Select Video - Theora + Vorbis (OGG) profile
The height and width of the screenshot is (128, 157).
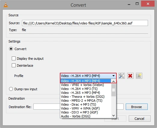click(x=86, y=97)
